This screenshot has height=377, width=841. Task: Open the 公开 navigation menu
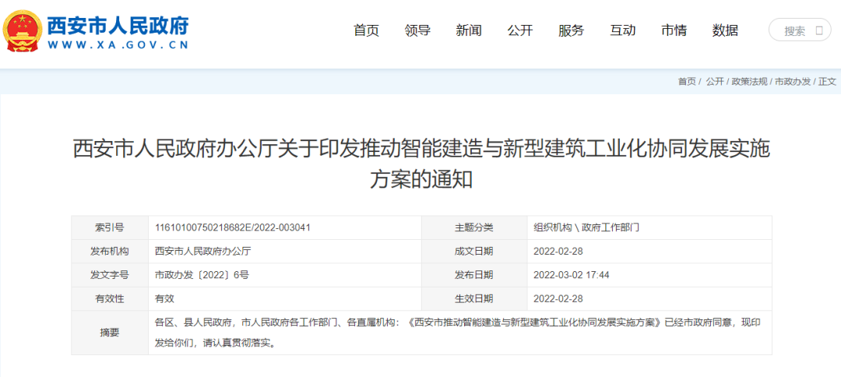(520, 30)
